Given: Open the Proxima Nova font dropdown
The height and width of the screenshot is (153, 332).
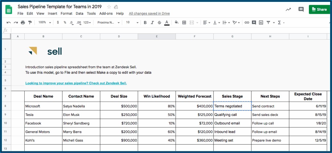Looking at the screenshot, I should (108, 23).
